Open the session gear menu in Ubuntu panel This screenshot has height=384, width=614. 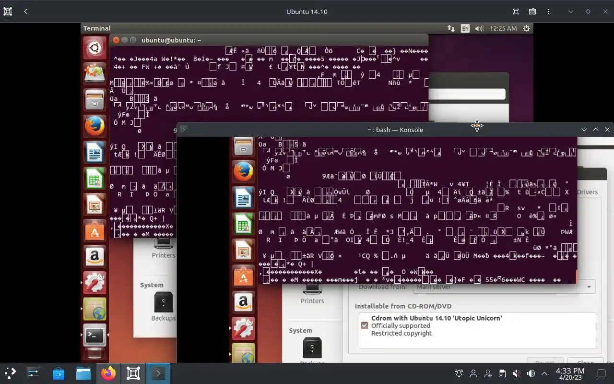pos(526,28)
